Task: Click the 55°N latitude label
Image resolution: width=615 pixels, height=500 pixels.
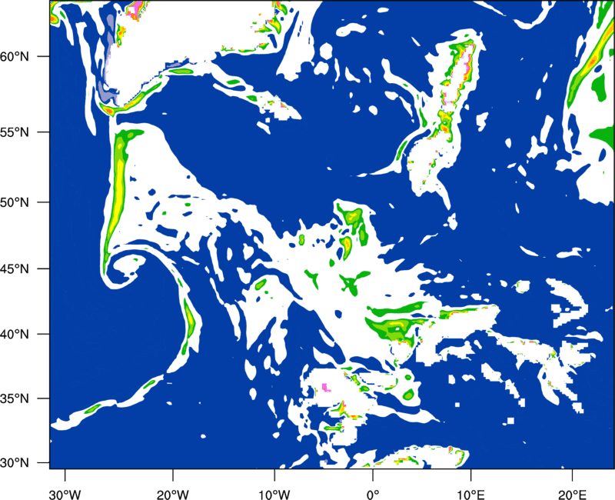Action: pos(15,132)
